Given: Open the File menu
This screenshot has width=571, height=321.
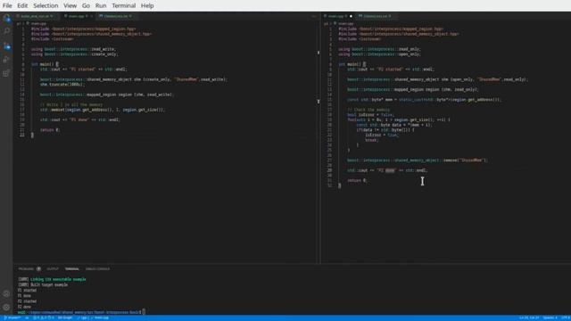Looking at the screenshot, I should click(x=7, y=6).
